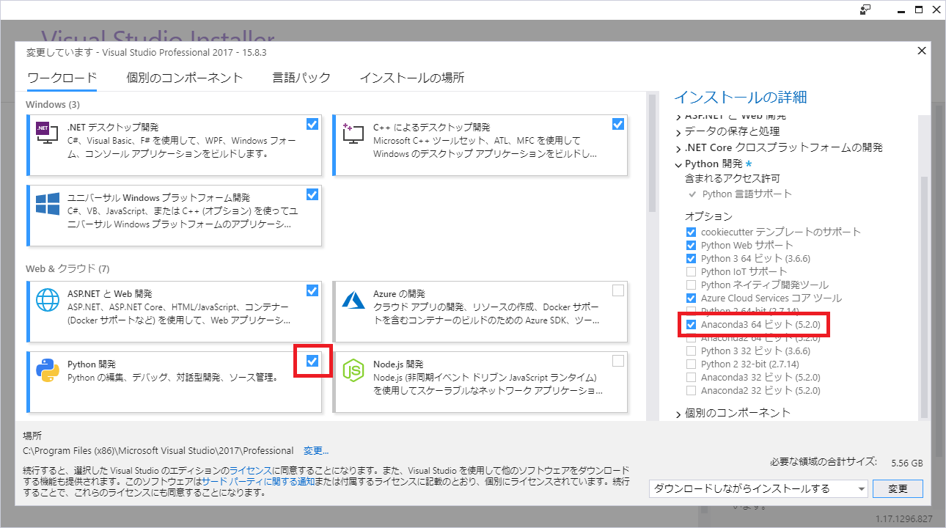The width and height of the screenshot is (946, 528).
Task: Open the インストールの場所 tab
Action: 412,78
